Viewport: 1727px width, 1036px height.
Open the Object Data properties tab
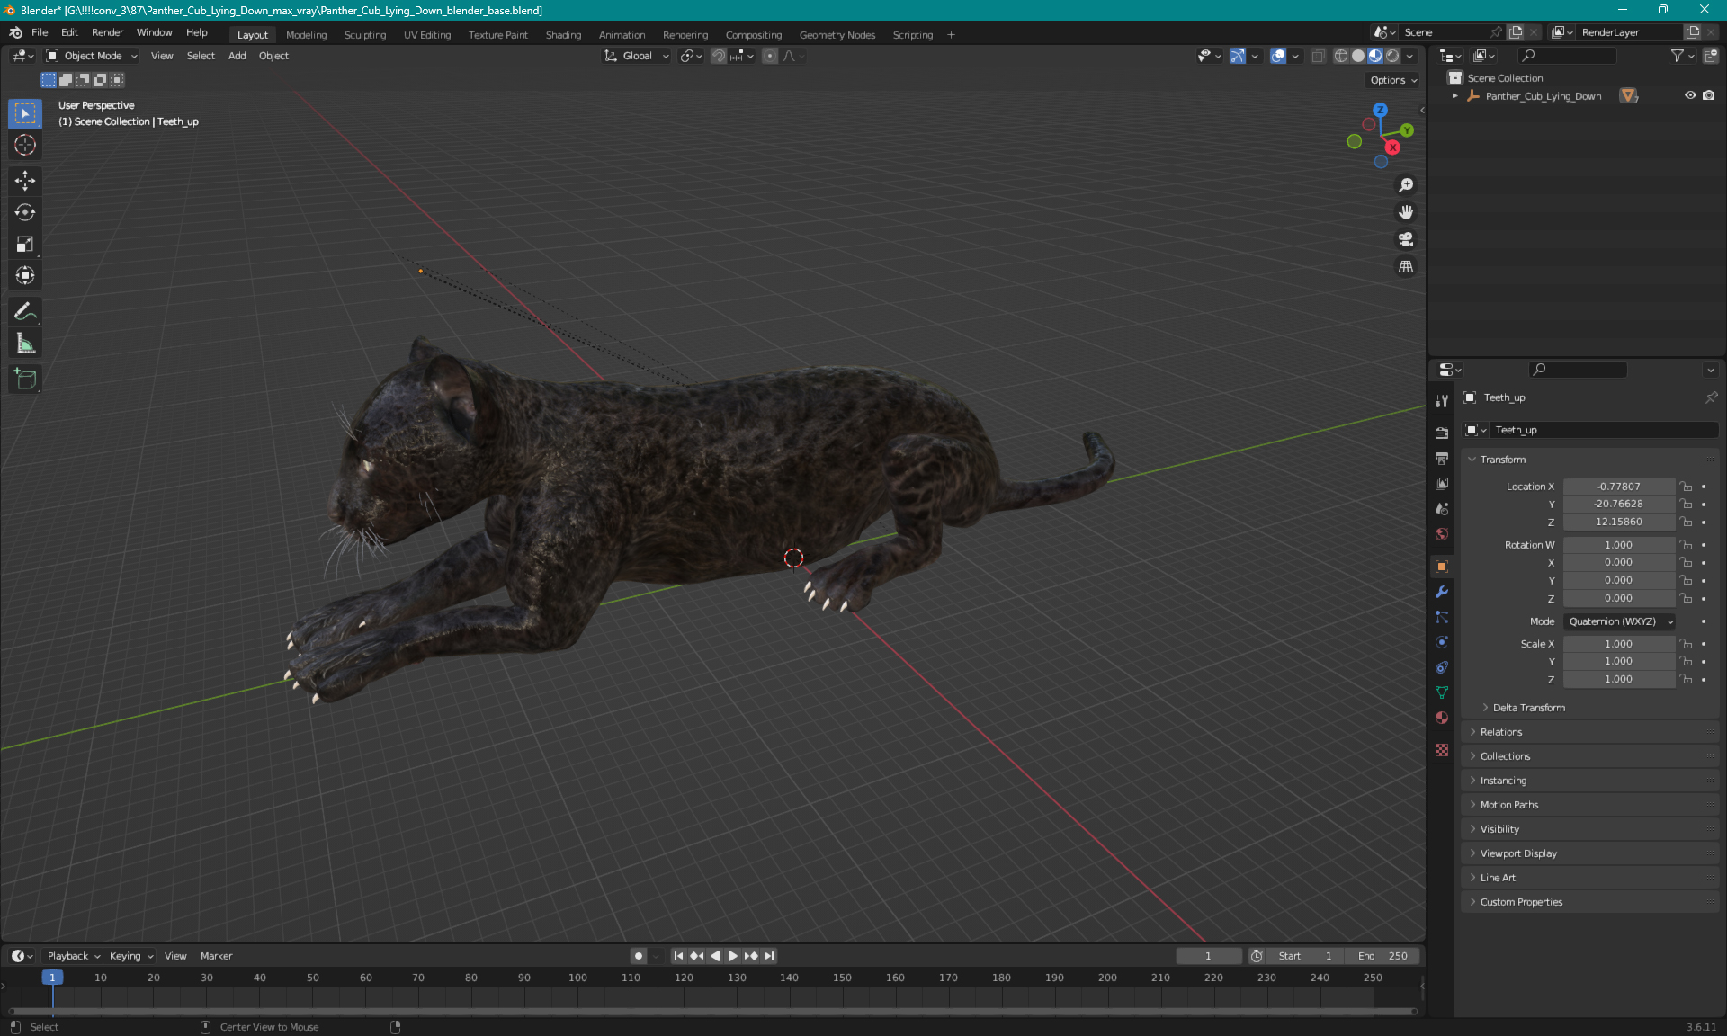[1442, 692]
